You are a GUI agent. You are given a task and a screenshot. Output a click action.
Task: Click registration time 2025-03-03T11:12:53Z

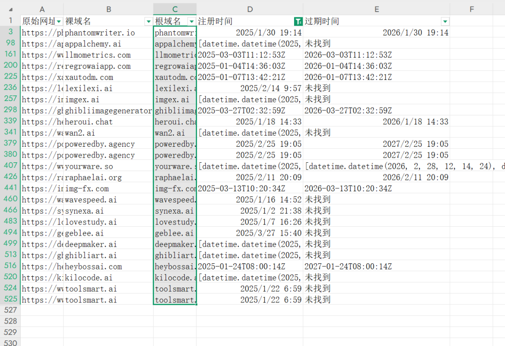click(x=250, y=55)
